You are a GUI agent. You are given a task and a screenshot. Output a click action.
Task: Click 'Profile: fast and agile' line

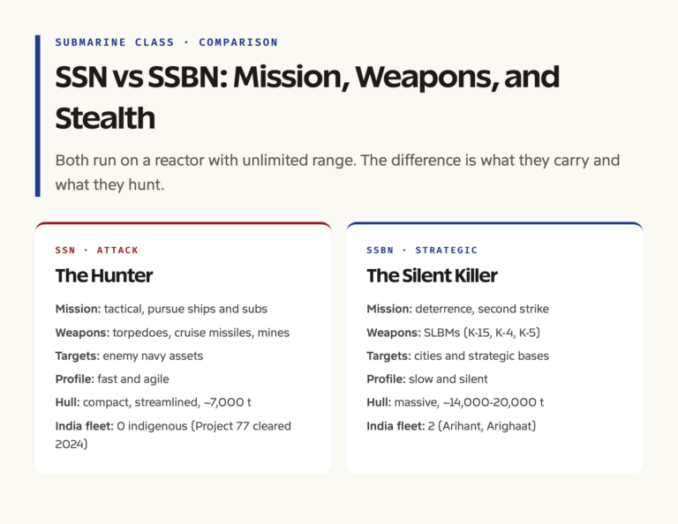point(112,378)
